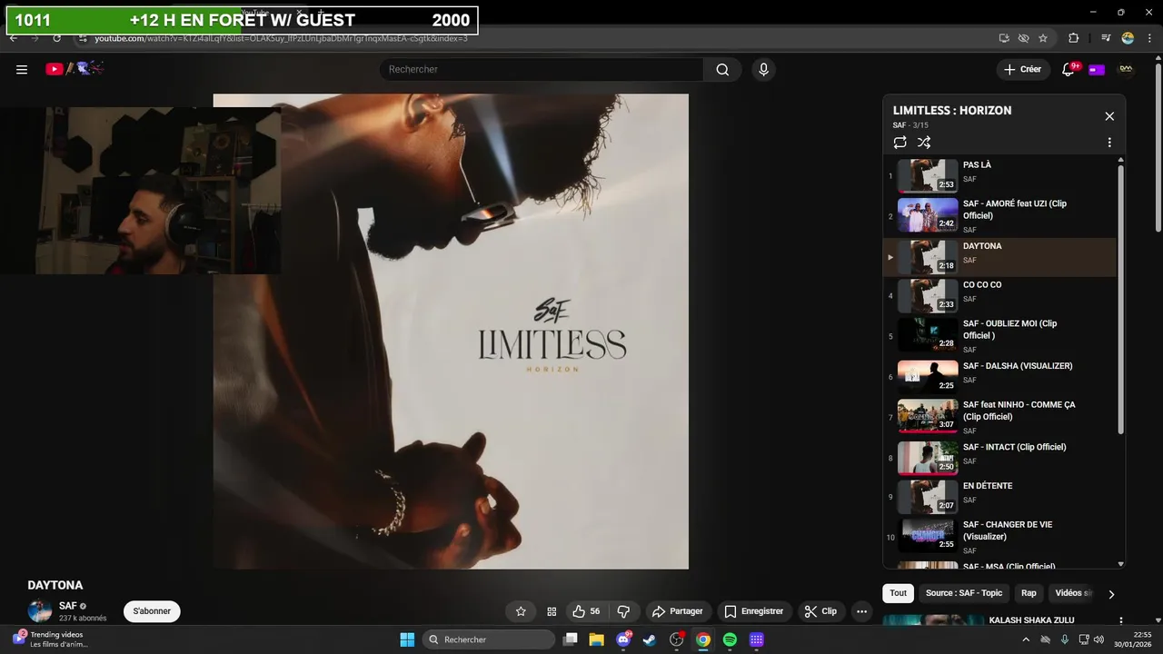Share the video with Partager

click(678, 611)
